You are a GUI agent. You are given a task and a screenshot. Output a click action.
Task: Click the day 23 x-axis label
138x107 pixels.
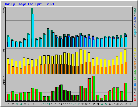[x=97, y=104]
